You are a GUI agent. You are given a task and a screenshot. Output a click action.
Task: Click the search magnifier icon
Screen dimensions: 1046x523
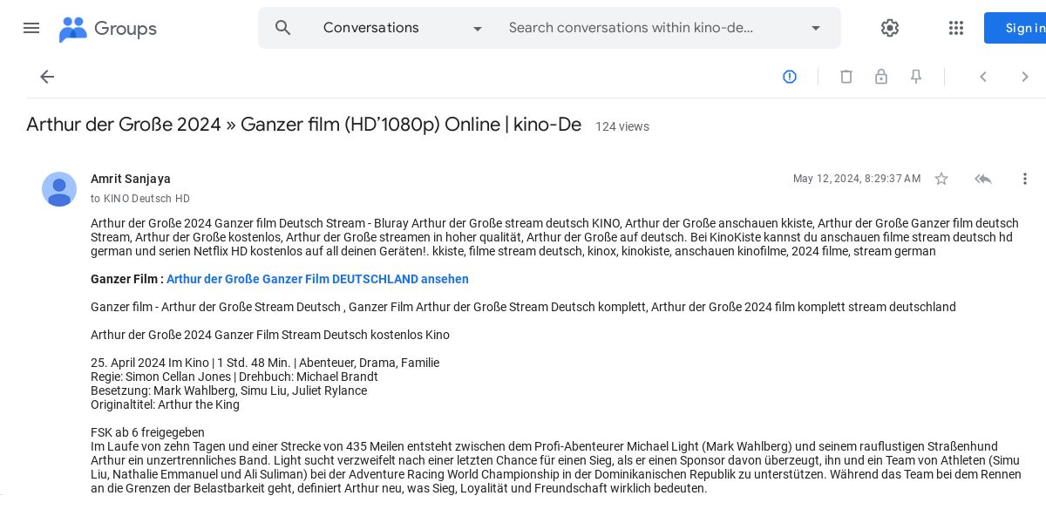click(x=283, y=28)
